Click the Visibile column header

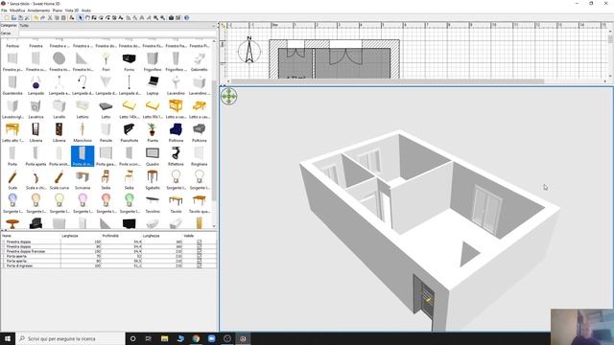pos(200,236)
